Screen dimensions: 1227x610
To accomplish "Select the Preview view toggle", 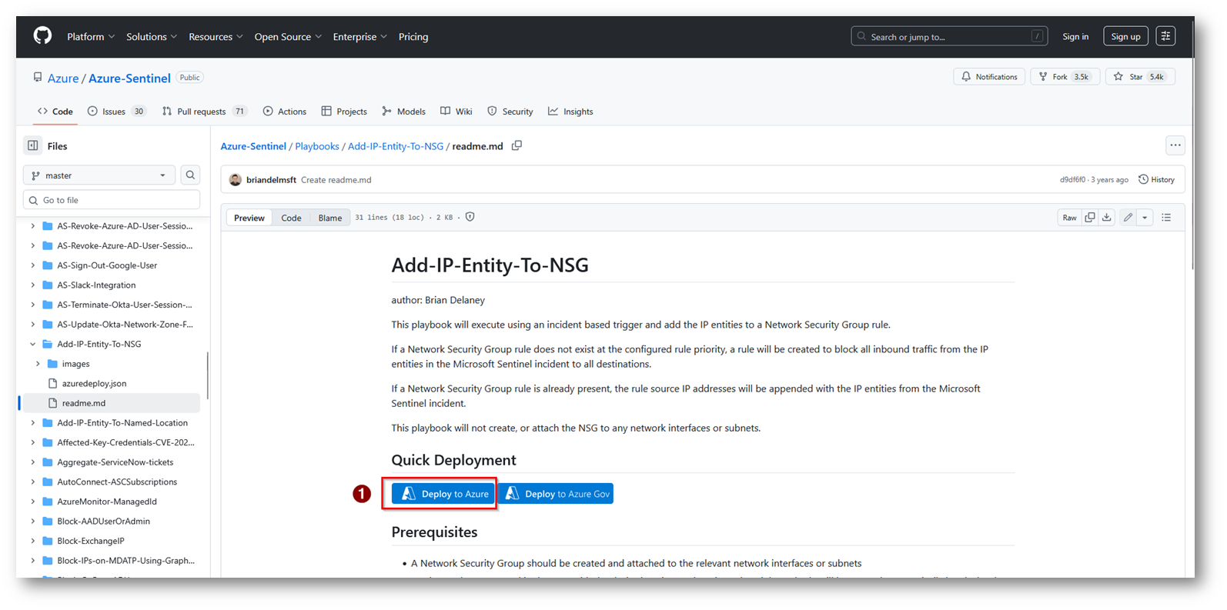I will click(x=249, y=218).
